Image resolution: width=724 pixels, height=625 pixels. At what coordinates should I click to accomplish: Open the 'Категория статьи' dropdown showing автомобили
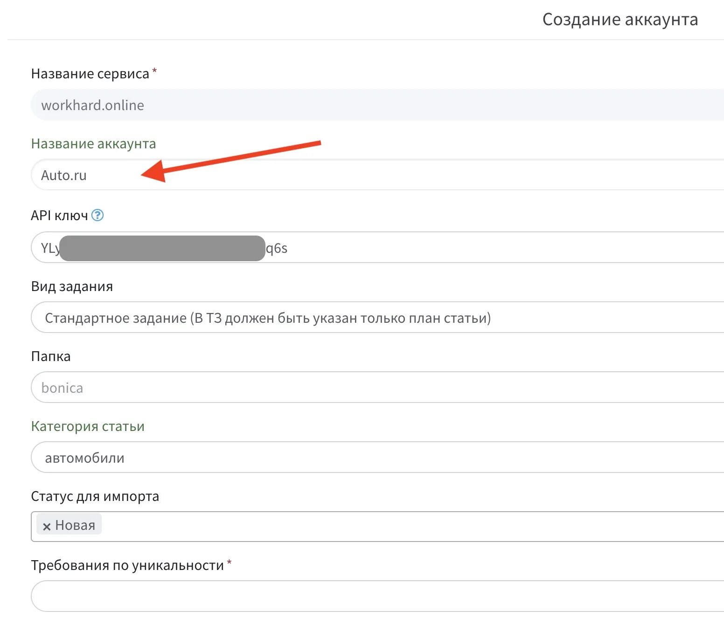pyautogui.click(x=377, y=458)
